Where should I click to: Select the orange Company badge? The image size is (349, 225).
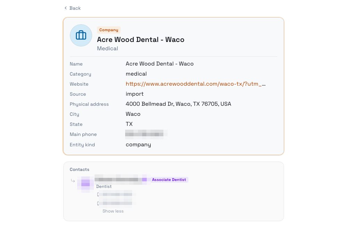(108, 30)
